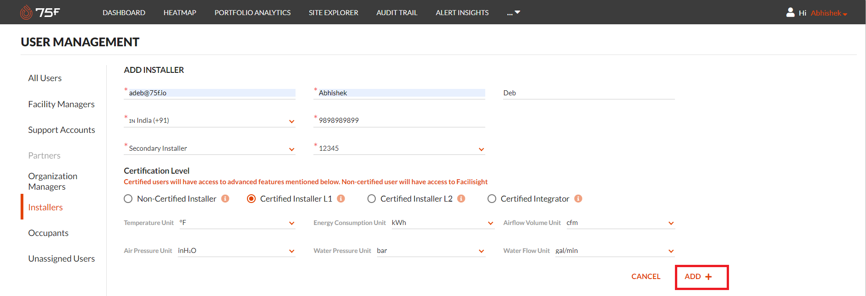This screenshot has width=866, height=296.
Task: Select the Non-Certified Installer radio button
Action: point(128,199)
